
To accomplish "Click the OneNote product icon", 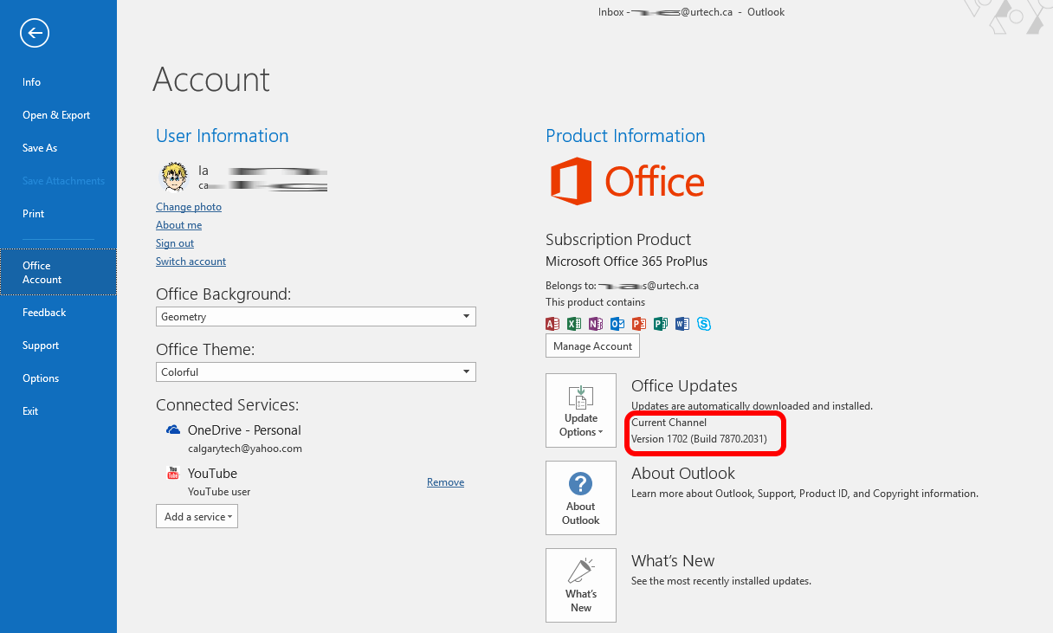I will click(x=595, y=324).
